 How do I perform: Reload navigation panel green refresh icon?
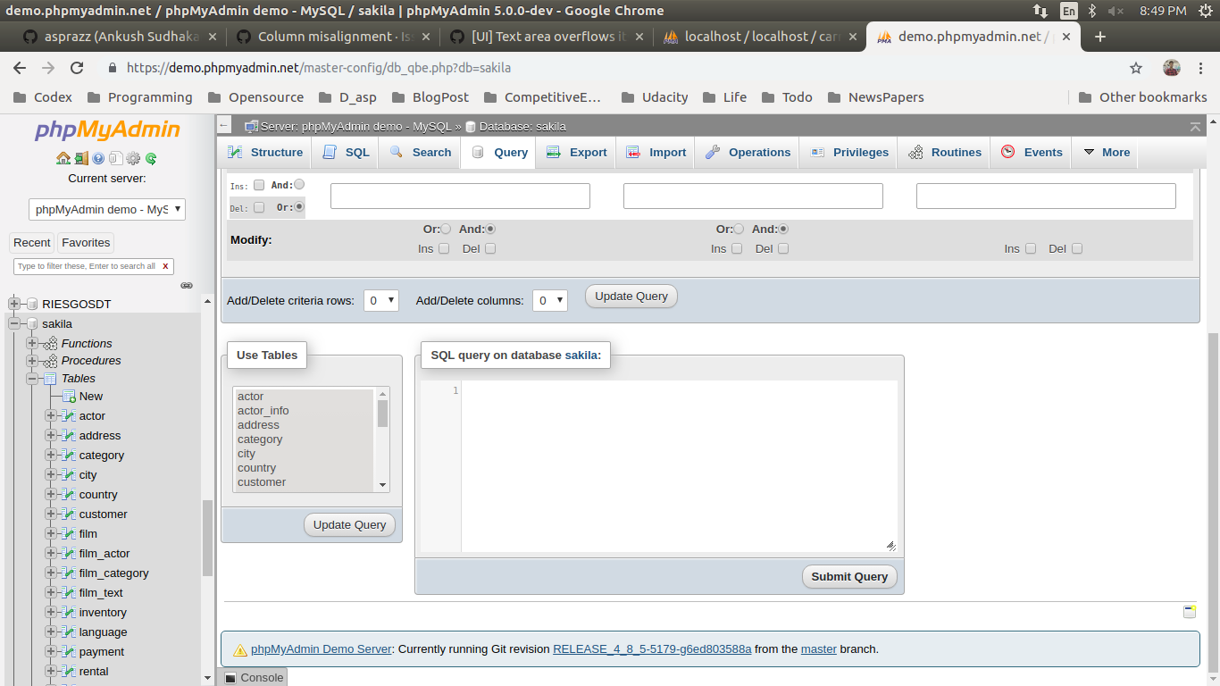[x=151, y=158]
